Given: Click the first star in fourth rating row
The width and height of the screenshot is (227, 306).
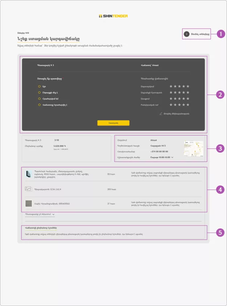Looking at the screenshot, I should click(171, 105).
